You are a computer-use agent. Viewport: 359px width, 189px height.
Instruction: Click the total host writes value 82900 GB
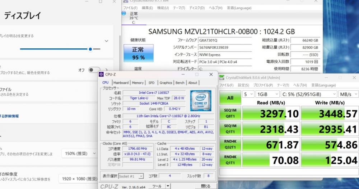coord(305,48)
